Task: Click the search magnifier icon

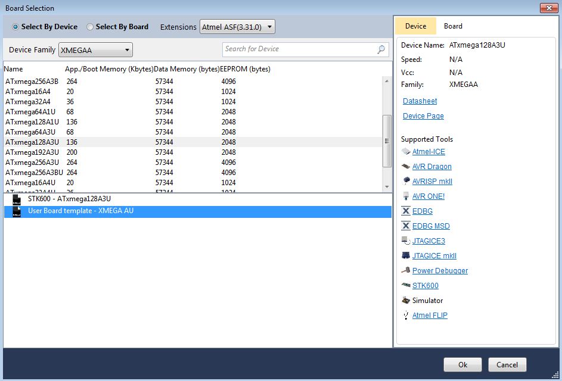Action: (x=381, y=49)
